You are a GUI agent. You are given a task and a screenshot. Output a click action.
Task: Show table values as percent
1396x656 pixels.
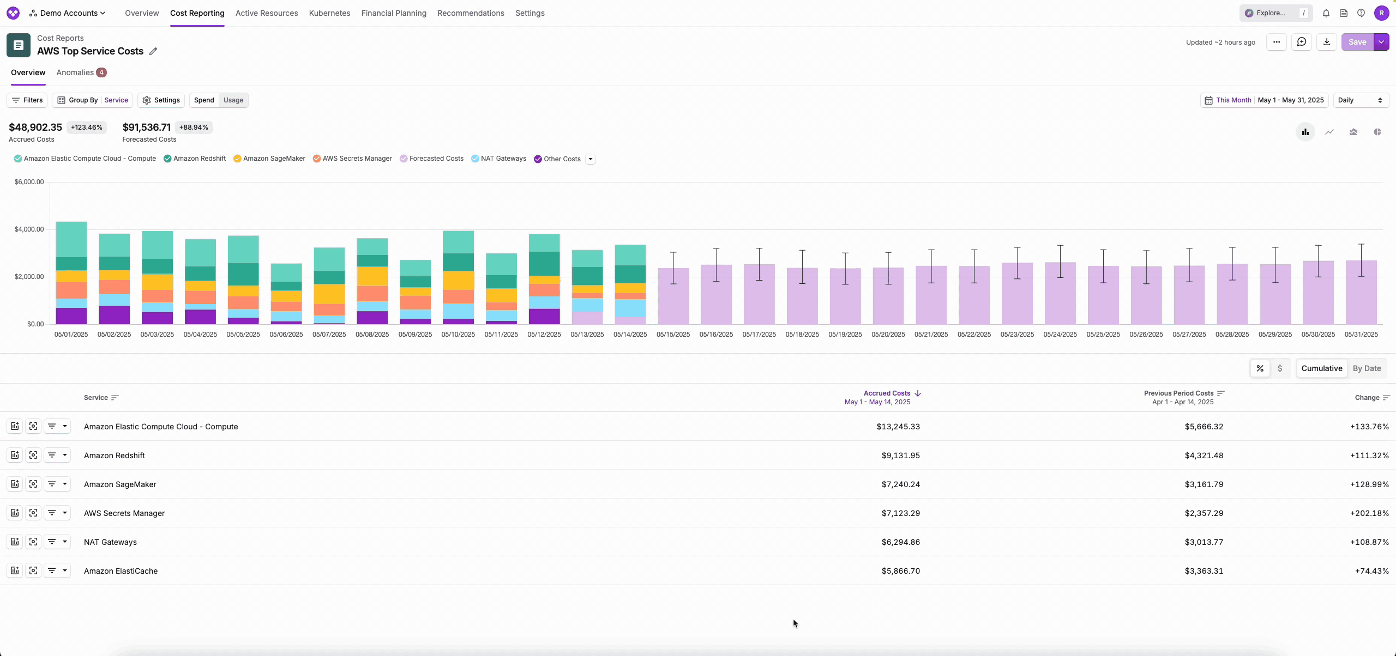[1260, 368]
